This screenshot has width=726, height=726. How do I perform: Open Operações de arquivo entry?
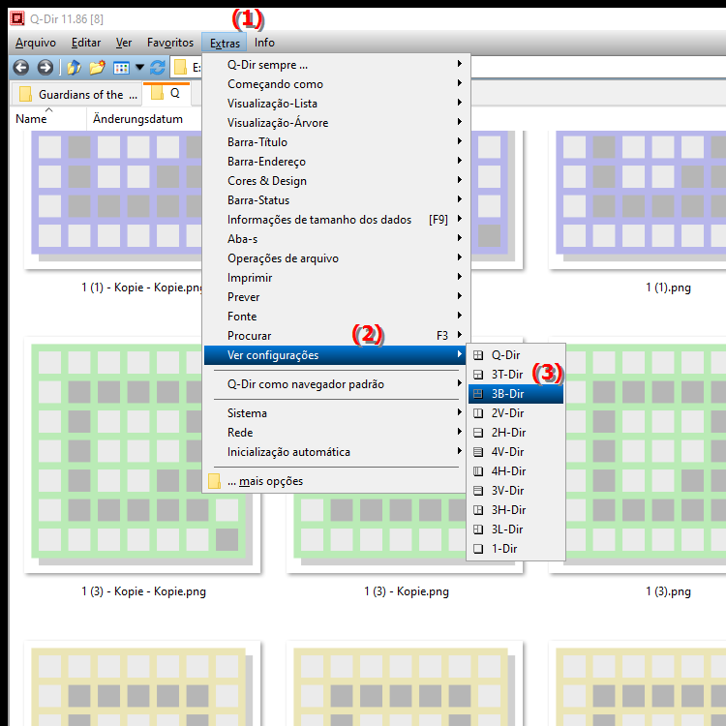tap(336, 258)
